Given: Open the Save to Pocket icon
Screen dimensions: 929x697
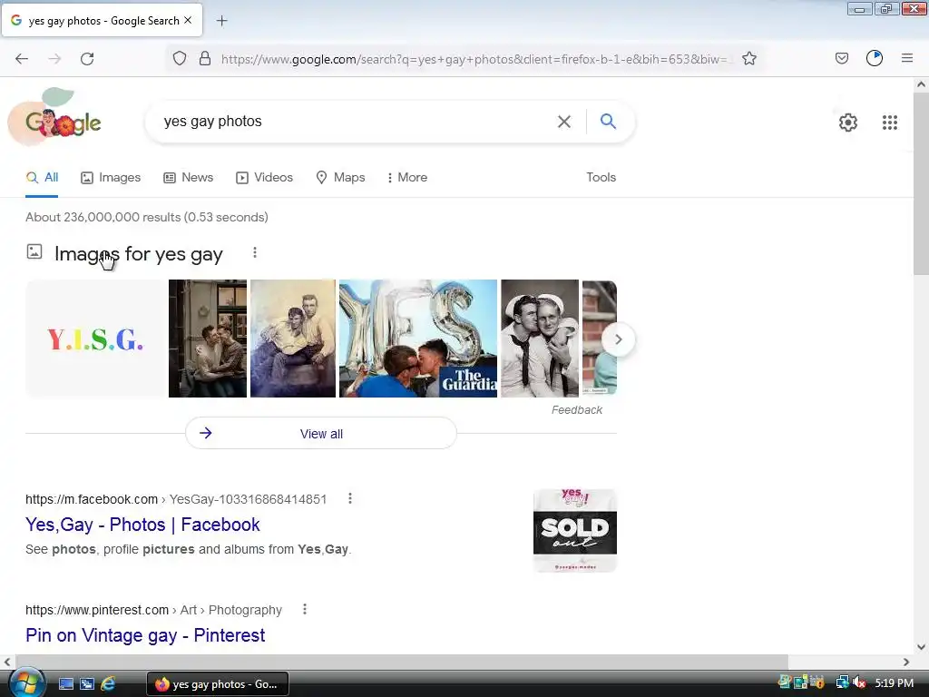Looking at the screenshot, I should 842,58.
